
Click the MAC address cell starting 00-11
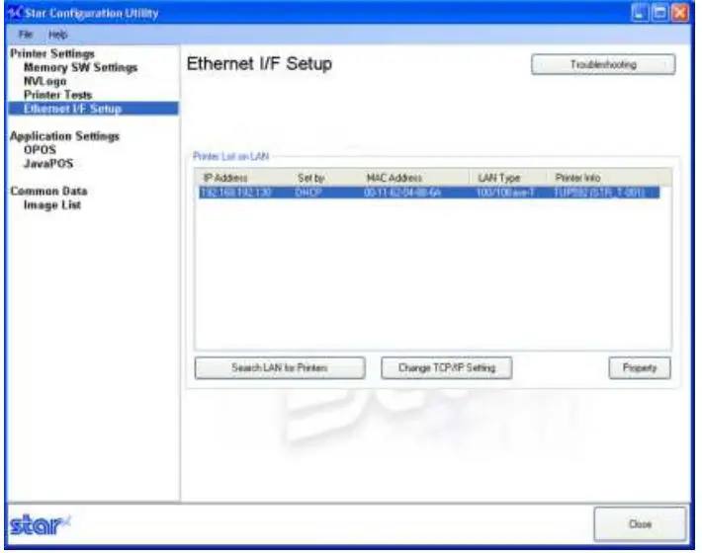point(402,193)
